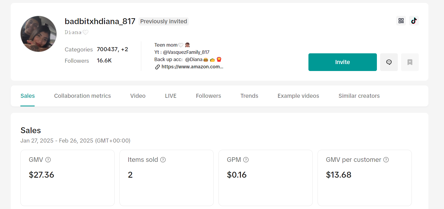Image resolution: width=444 pixels, height=209 pixels.
Task: Go to the Followers tab
Action: 208,96
